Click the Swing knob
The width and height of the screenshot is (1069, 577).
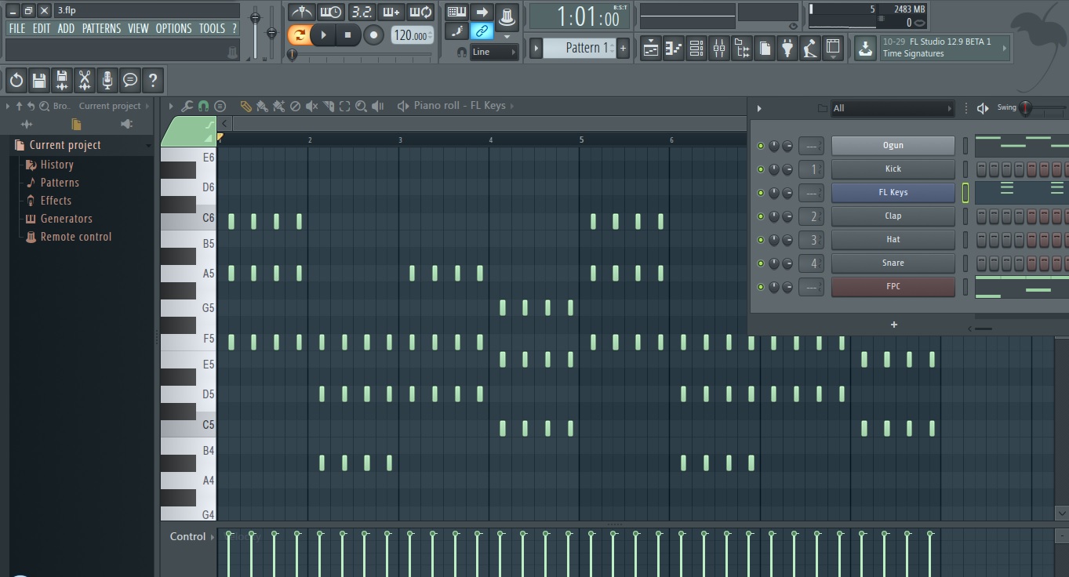(1025, 108)
